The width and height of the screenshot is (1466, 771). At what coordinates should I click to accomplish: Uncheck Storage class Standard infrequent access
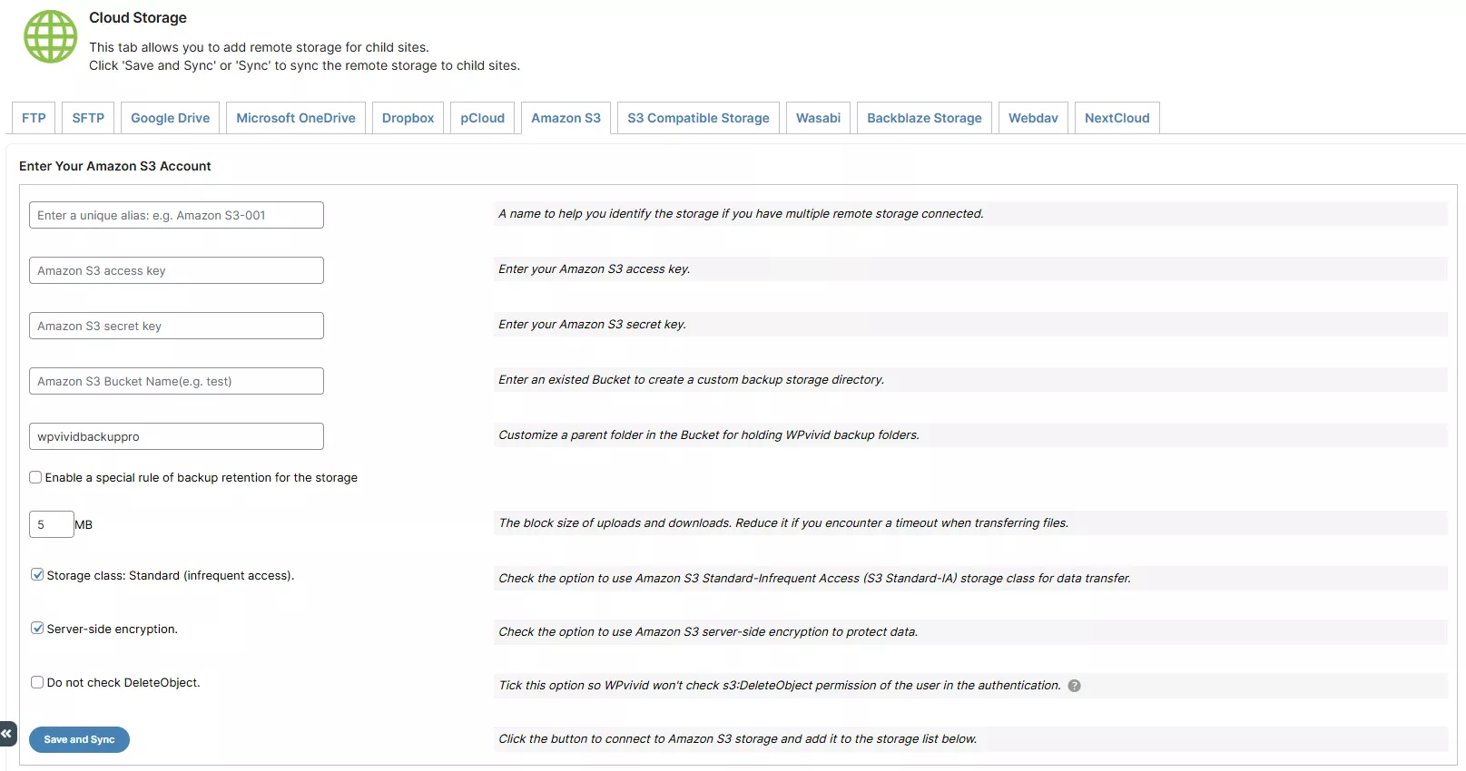[37, 575]
